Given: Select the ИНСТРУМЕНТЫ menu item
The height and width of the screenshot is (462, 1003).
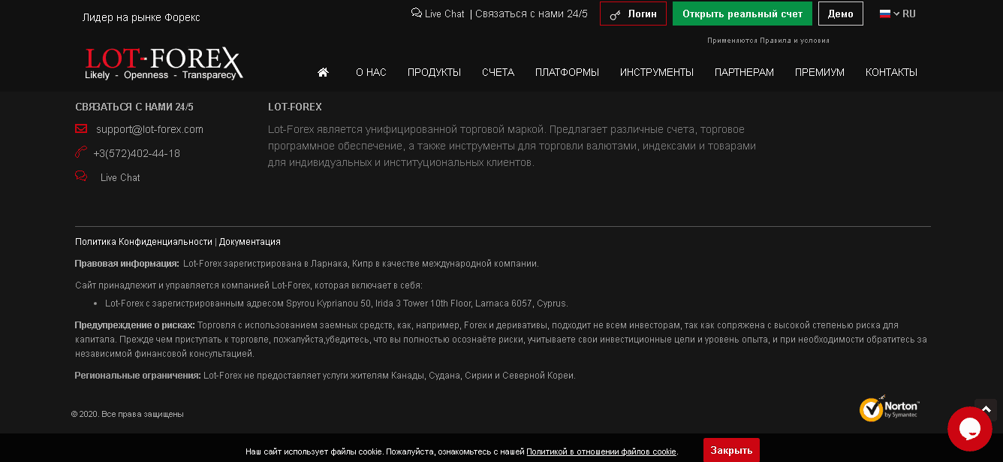Looking at the screenshot, I should click(656, 72).
